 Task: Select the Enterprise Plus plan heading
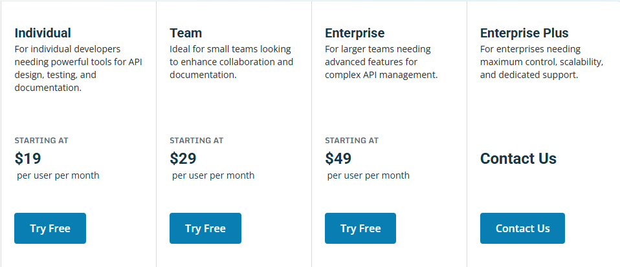tap(524, 33)
